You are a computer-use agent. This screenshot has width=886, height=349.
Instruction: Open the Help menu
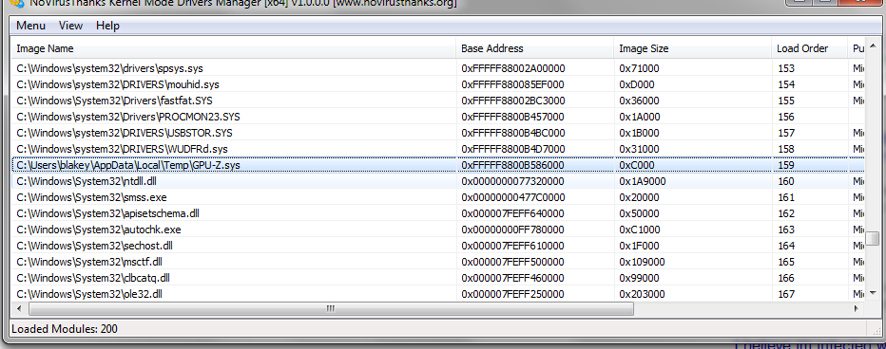[x=107, y=26]
